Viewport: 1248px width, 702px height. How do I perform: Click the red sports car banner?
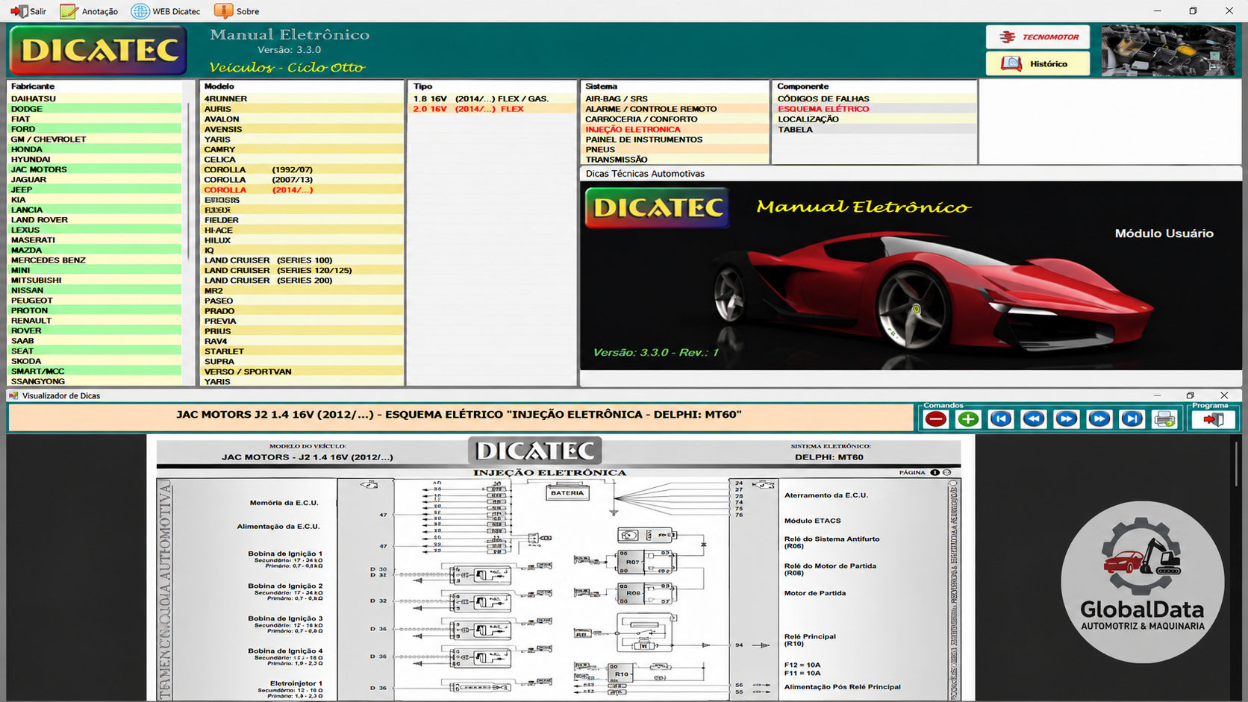tap(911, 275)
